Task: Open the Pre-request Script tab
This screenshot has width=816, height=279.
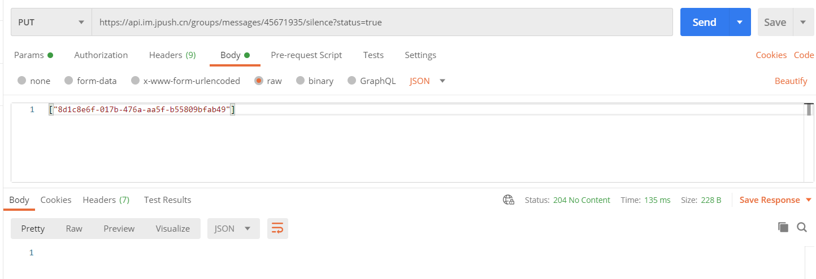Action: tap(306, 55)
